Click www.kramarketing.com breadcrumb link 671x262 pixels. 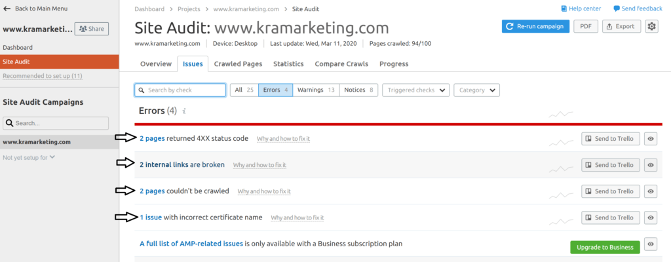pyautogui.click(x=246, y=9)
